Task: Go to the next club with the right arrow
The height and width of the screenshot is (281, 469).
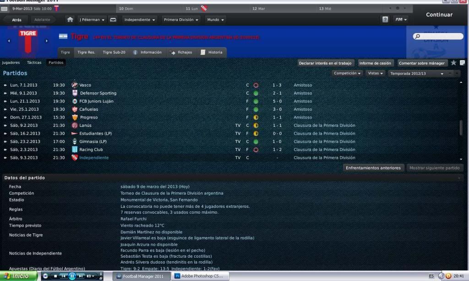Action: [47, 41]
